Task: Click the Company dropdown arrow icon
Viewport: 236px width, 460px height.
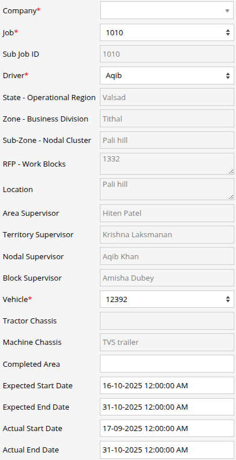Action: pyautogui.click(x=227, y=11)
